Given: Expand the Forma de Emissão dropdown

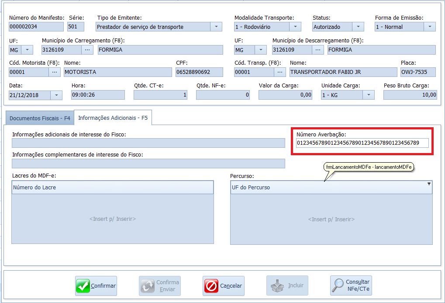Looking at the screenshot, I should point(429,27).
